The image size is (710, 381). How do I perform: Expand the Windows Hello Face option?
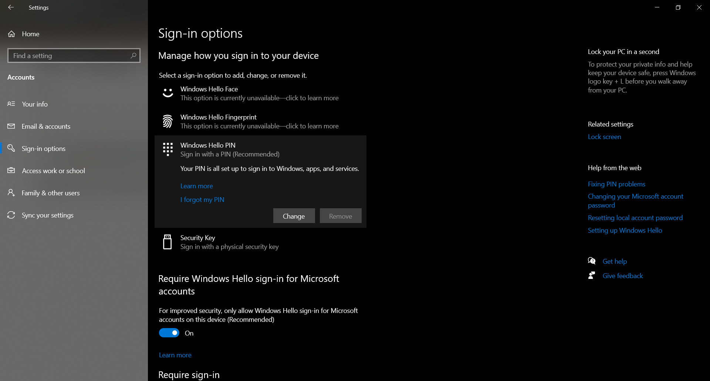tap(260, 93)
